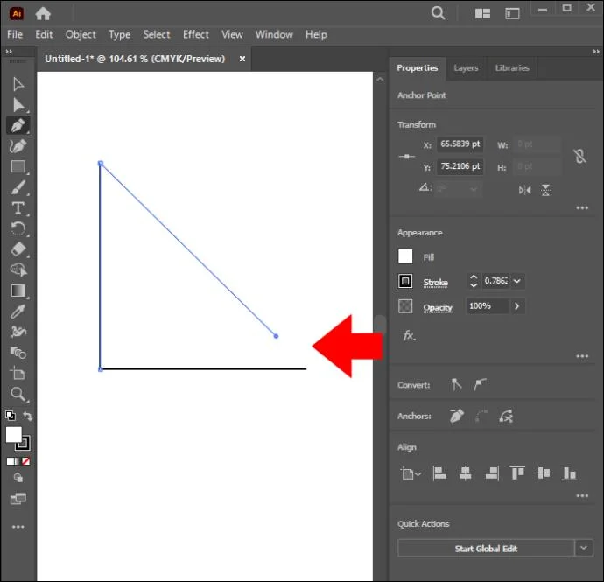
Task: Select the Curvature tool
Action: (18, 146)
